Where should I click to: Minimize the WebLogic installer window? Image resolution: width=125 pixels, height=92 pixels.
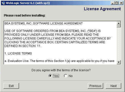point(112,3)
